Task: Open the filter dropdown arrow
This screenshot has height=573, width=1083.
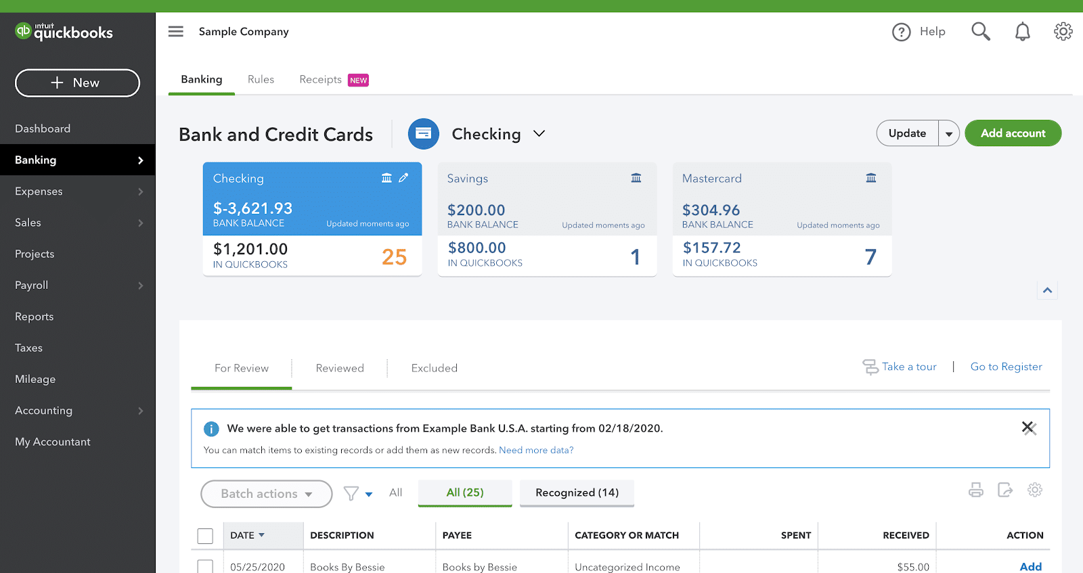Action: (x=369, y=495)
